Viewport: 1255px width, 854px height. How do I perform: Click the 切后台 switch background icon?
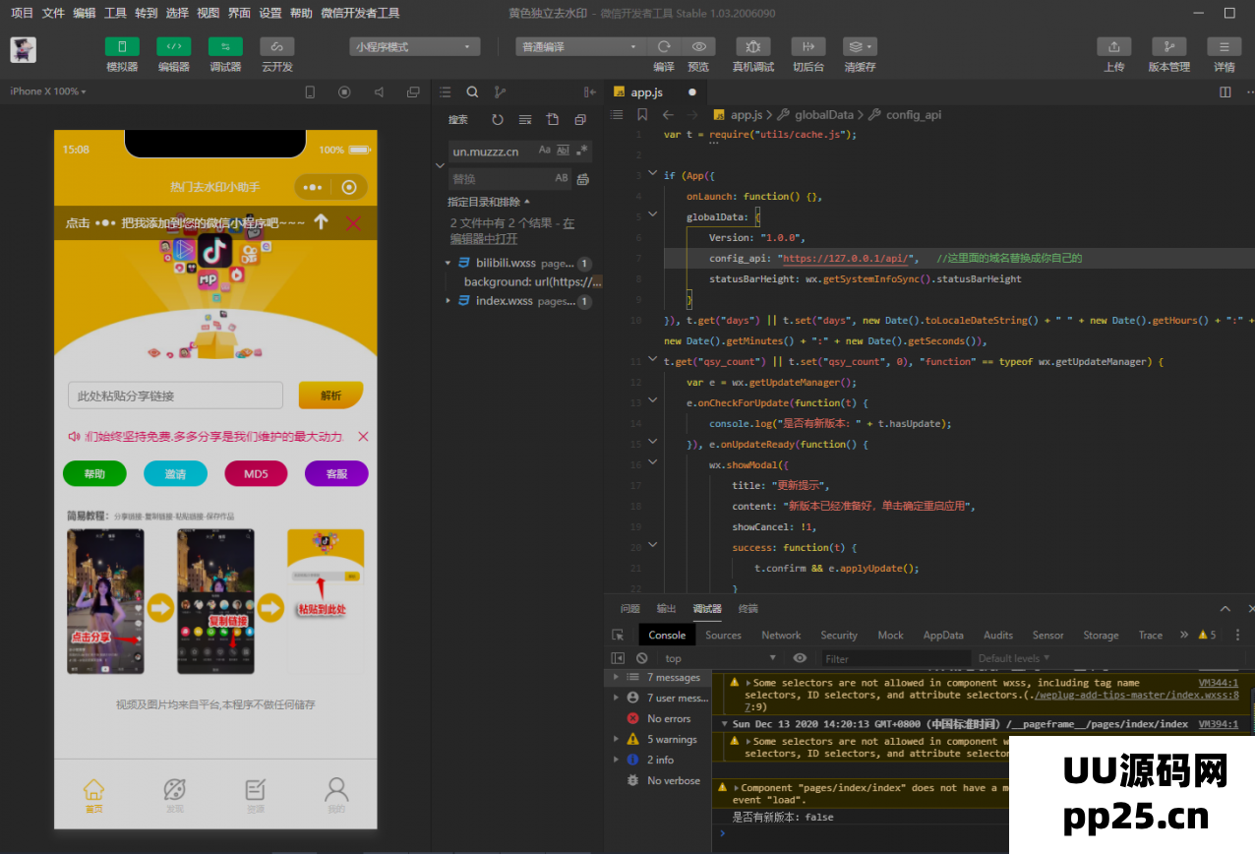pyautogui.click(x=807, y=46)
